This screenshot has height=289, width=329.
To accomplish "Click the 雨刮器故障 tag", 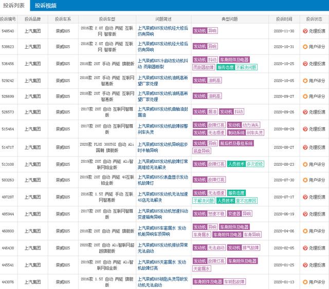I will point(204,67).
